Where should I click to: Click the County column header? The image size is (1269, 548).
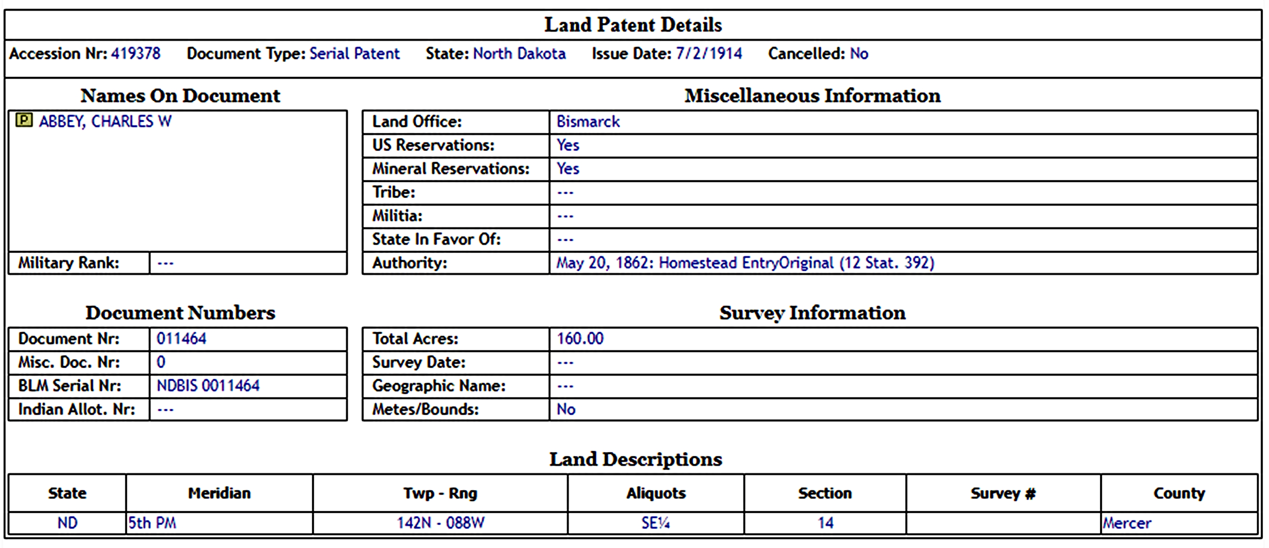point(1179,493)
